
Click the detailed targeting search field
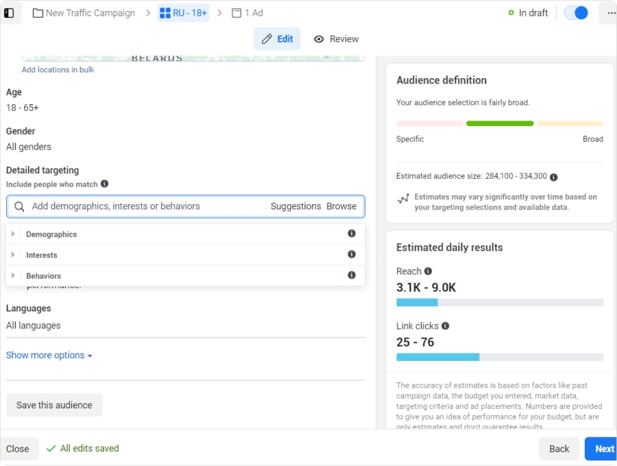tap(147, 206)
